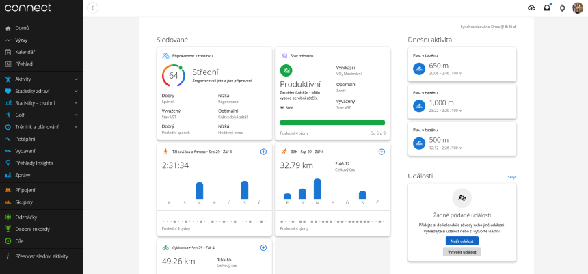This screenshot has height=274, width=588.
Task: Expand Trénink a plánování submenu
Action: click(76, 126)
